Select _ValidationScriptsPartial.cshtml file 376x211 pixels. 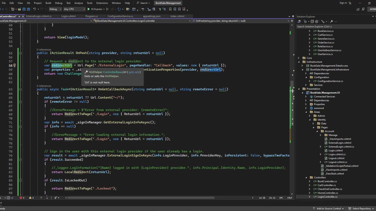click(341, 166)
